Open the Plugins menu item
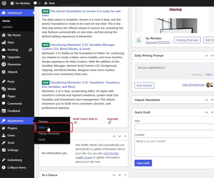This screenshot has width=214, height=178. pos(12,128)
